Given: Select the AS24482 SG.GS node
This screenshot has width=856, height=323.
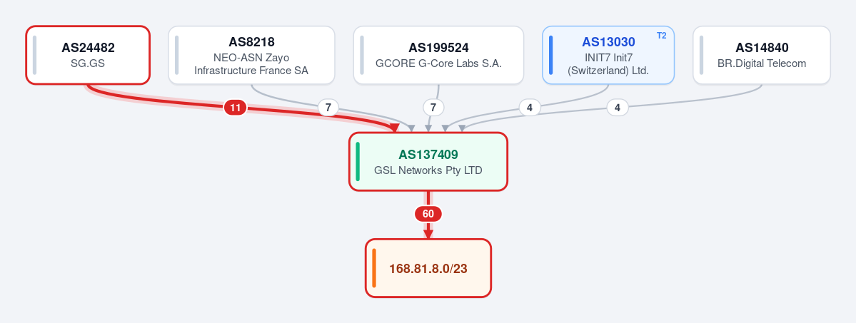Looking at the screenshot, I should [88, 55].
